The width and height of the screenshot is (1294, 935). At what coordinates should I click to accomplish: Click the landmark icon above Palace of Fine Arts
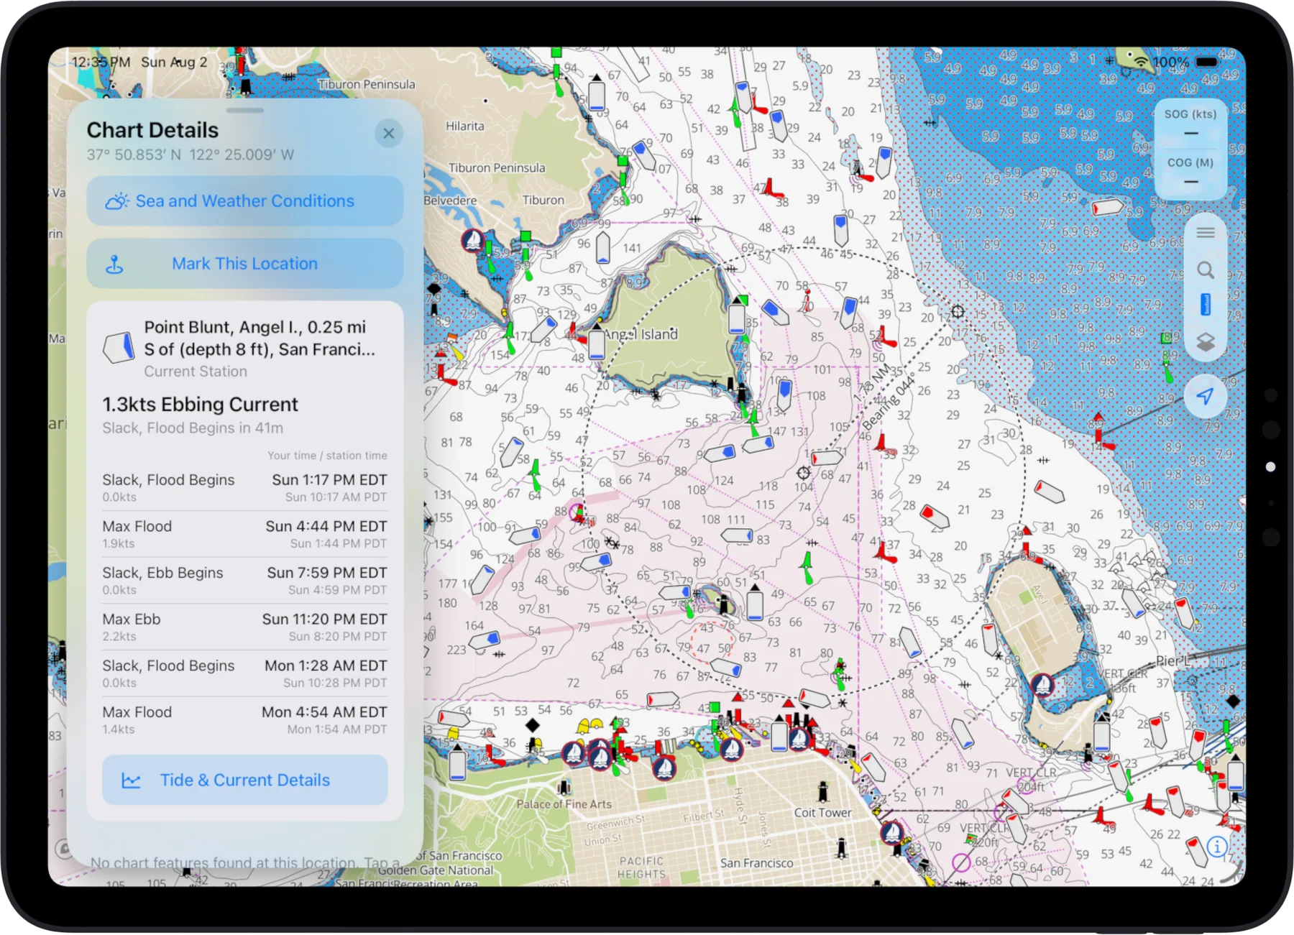pos(564,787)
